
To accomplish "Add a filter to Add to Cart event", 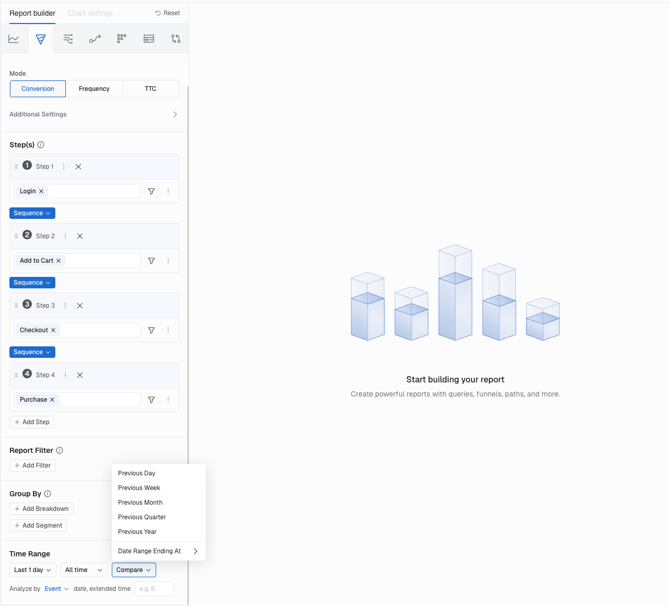I will tap(151, 261).
